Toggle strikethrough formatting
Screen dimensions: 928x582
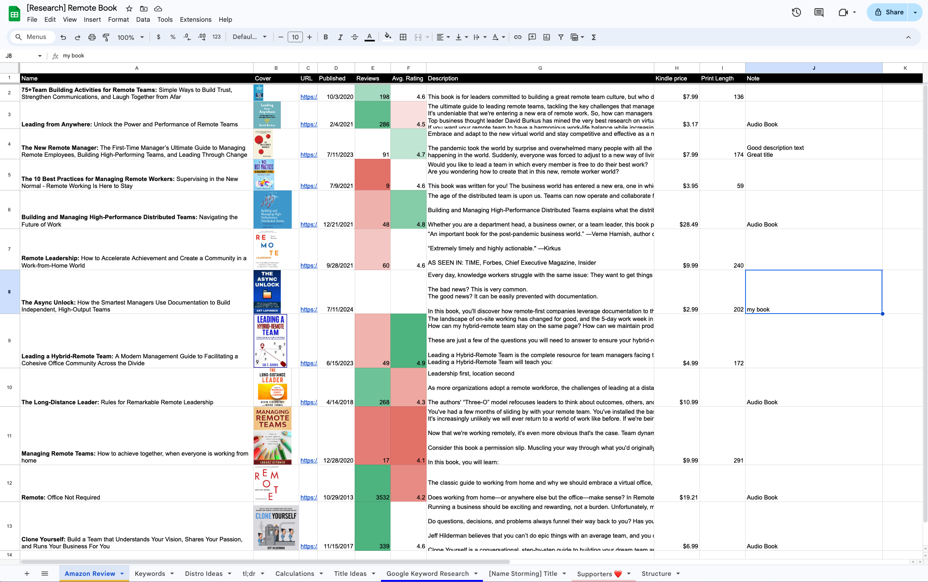tap(354, 37)
